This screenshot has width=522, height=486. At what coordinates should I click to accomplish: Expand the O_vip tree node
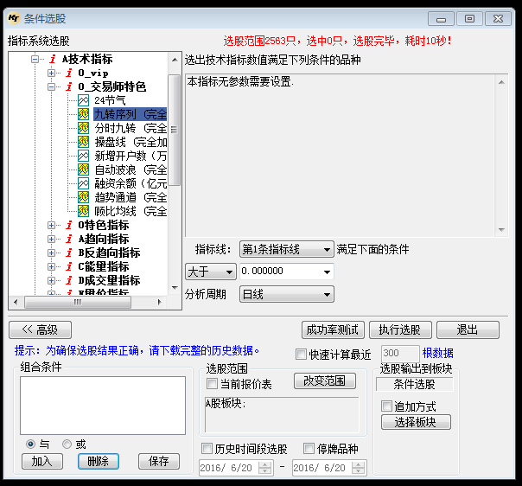[52, 74]
